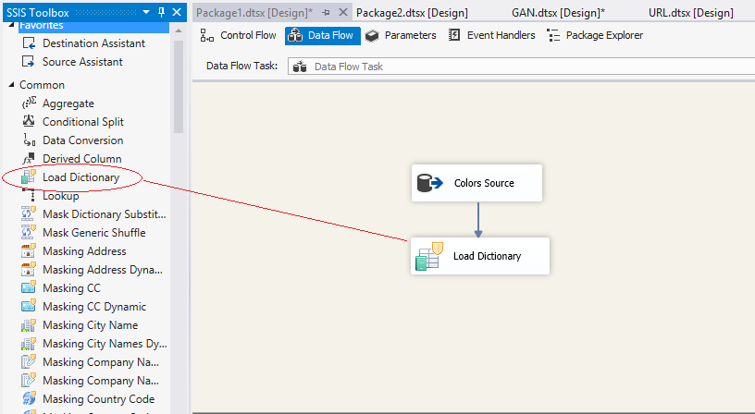Image resolution: width=755 pixels, height=414 pixels.
Task: Click the Masking Address Dyna... icon
Action: point(29,269)
